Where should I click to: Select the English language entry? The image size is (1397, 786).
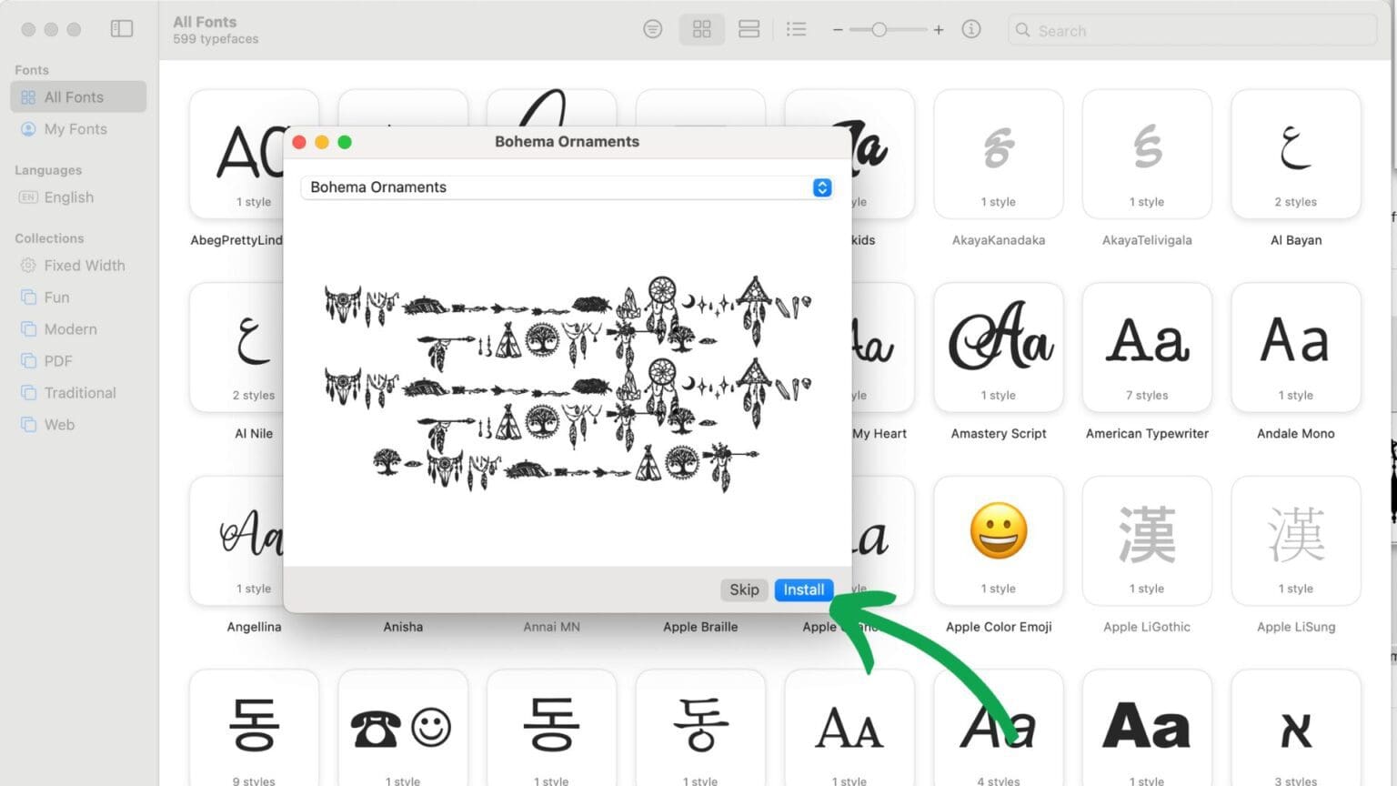click(x=68, y=197)
